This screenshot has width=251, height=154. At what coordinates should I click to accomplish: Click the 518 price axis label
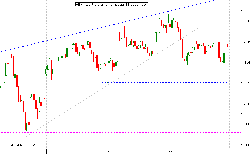[x=247, y=21]
